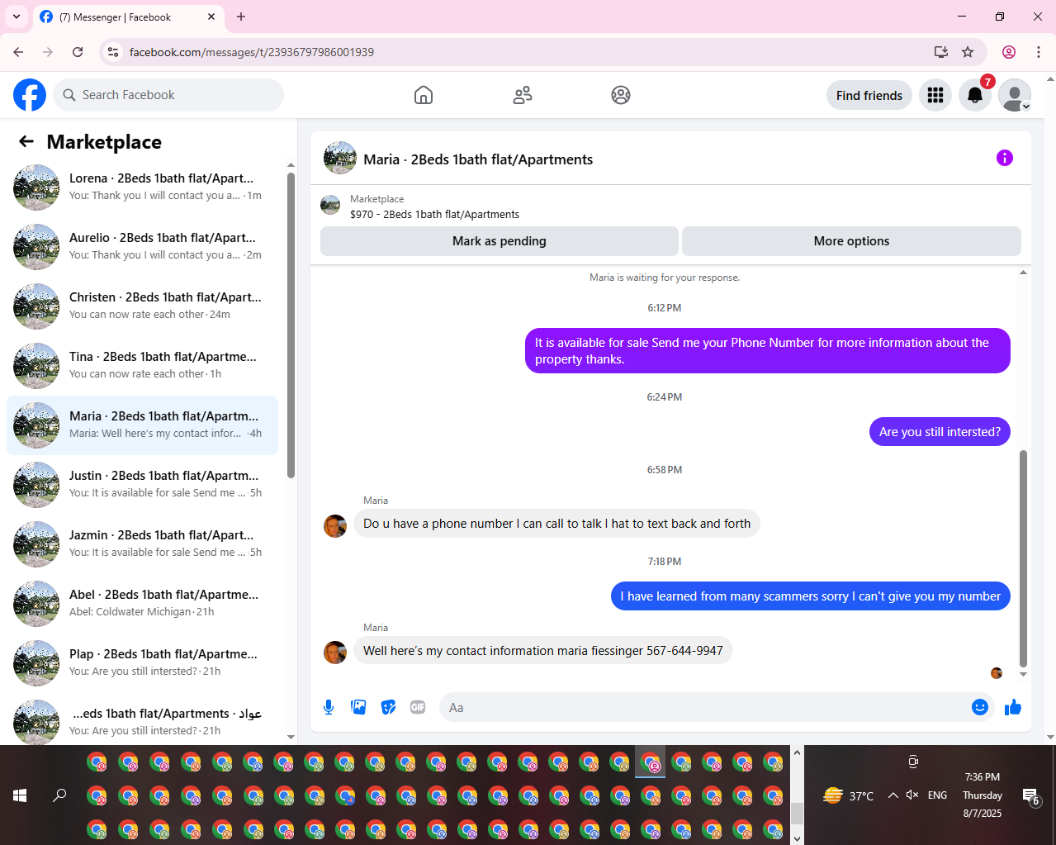
Task: Send a thumbs-up like
Action: pos(1013,707)
